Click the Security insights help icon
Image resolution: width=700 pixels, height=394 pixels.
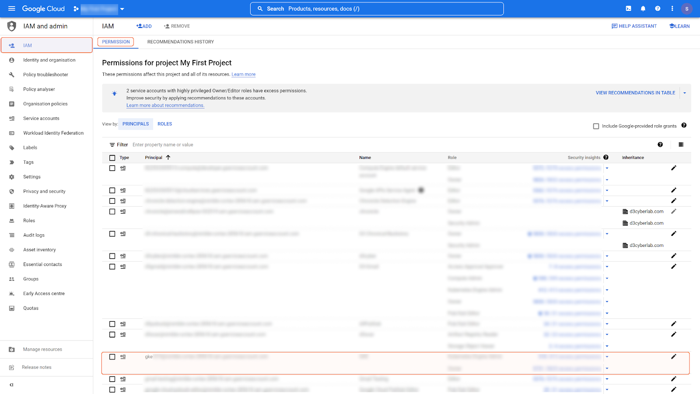point(606,157)
